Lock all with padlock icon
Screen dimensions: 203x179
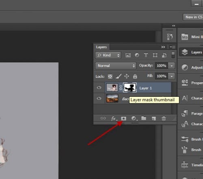click(135, 76)
